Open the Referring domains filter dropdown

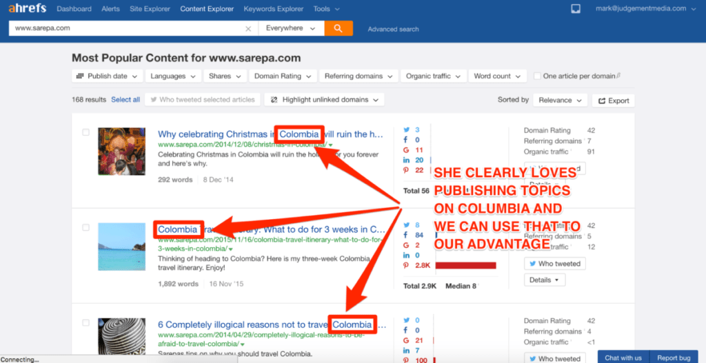click(x=359, y=76)
